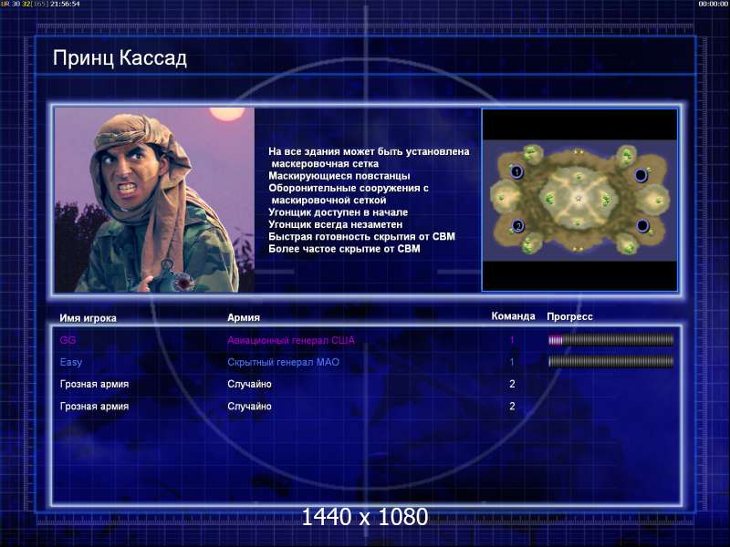Click the "Маскирующиеся повстанцы" bonus line
This screenshot has height=547, width=730.
pos(339,176)
